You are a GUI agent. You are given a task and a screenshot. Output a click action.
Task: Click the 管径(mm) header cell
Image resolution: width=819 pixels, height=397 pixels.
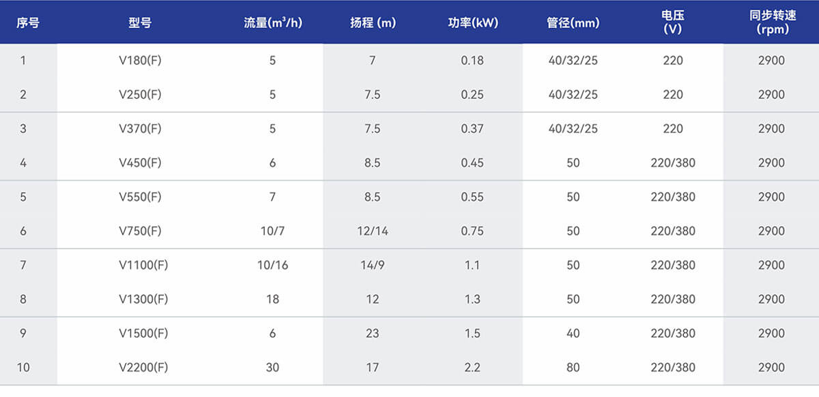tap(573, 22)
